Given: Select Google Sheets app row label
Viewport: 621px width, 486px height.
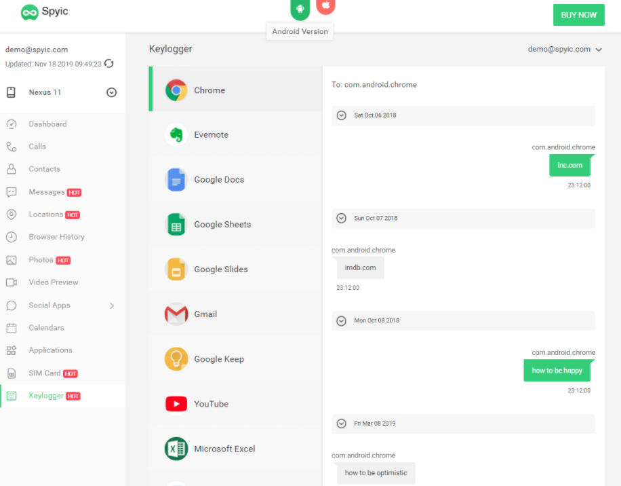Looking at the screenshot, I should pos(222,225).
